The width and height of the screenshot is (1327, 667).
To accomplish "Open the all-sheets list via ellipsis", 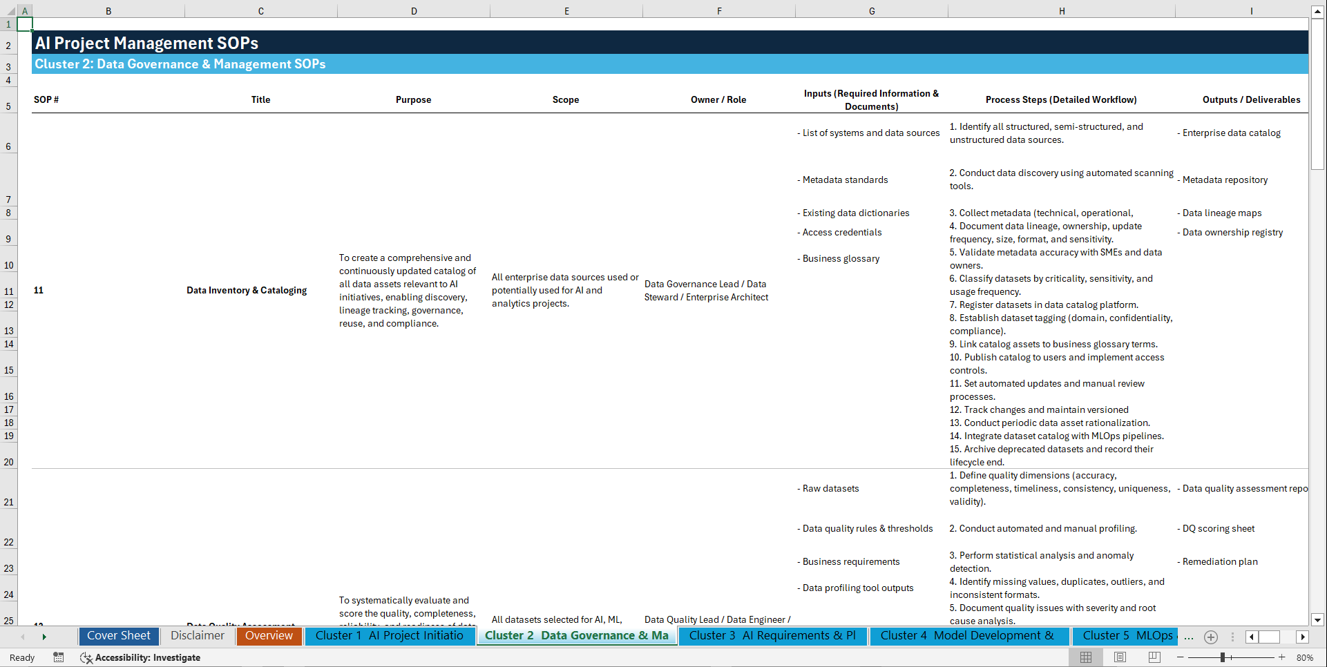I will [x=1189, y=637].
